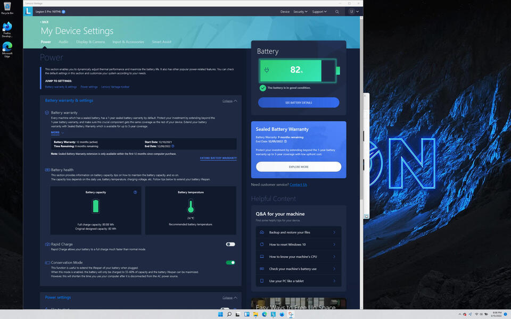Open Edge from the taskbar
Screen dimensions: 511x319
(265, 314)
